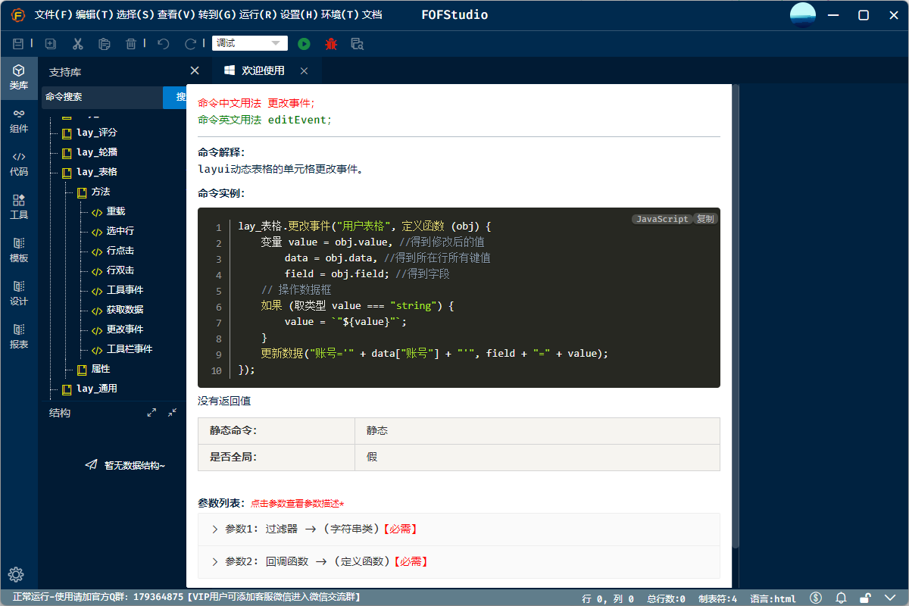Click the 命令搜索 input field
The height and width of the screenshot is (606, 909).
pyautogui.click(x=102, y=97)
